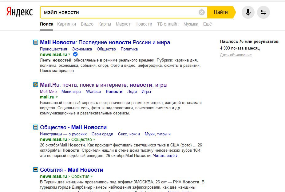Click news.mail.ru URL of first result

click(x=53, y=54)
